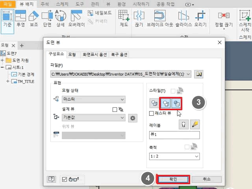
Task: Open the 파일 path dropdown
Action: [x=188, y=74]
